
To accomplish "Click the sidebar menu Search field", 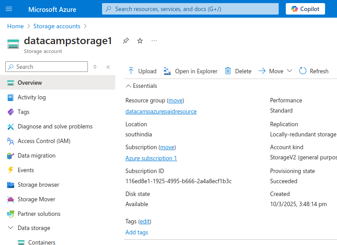I will [x=47, y=67].
